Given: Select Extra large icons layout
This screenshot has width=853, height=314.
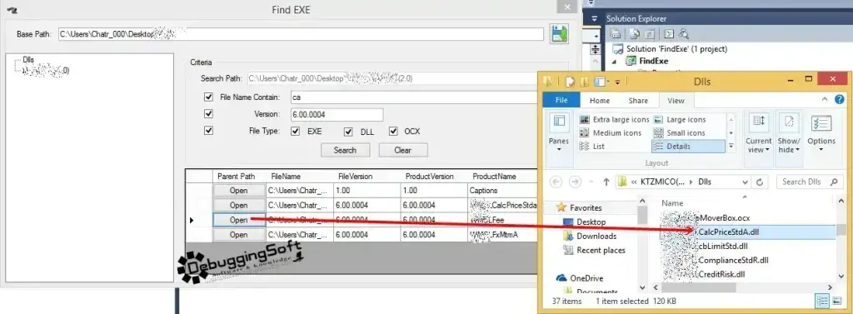Looking at the screenshot, I should [615, 120].
